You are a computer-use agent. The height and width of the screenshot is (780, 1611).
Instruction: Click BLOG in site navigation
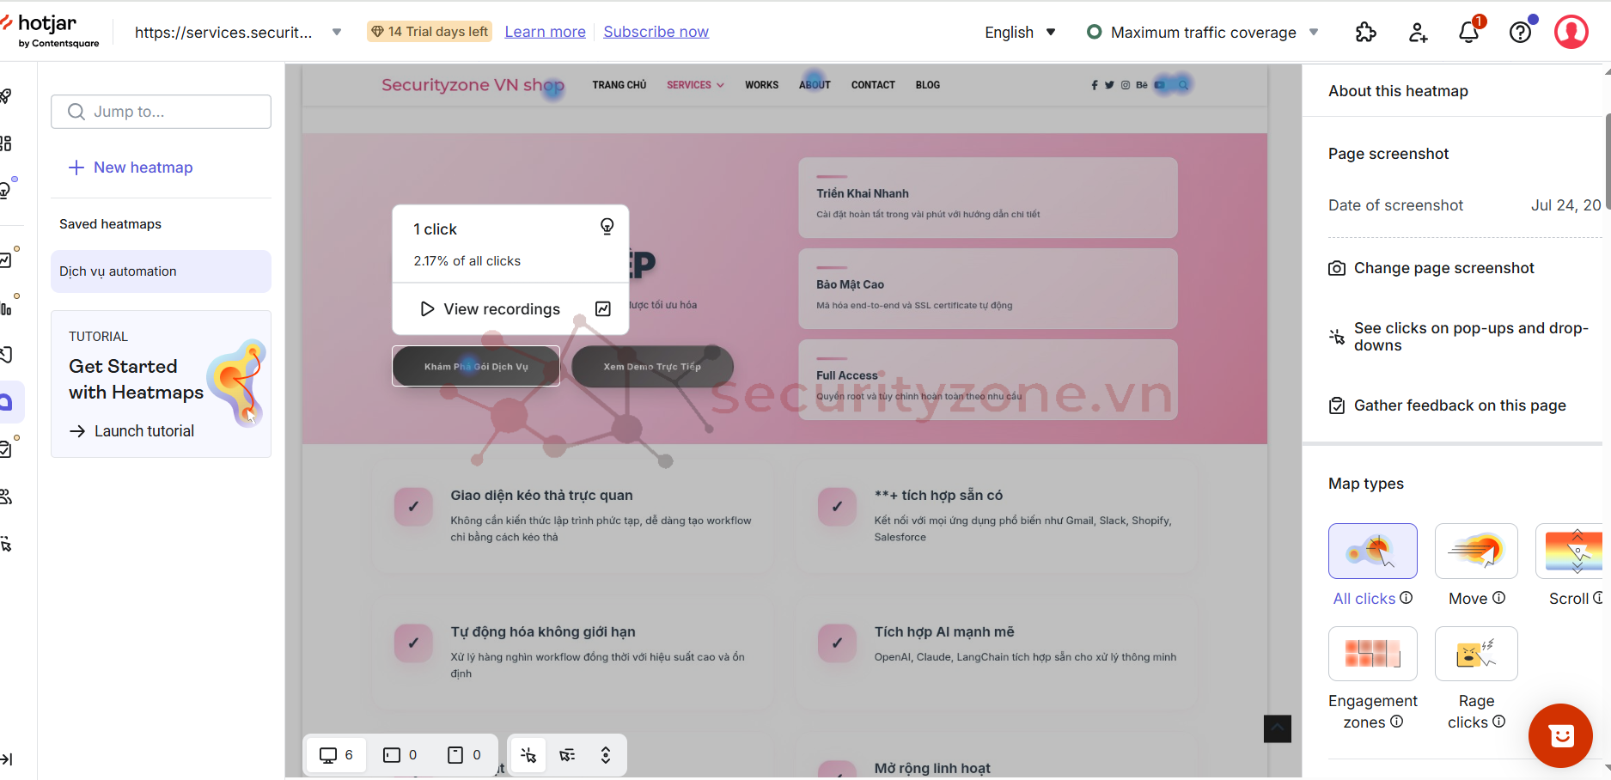tap(927, 85)
